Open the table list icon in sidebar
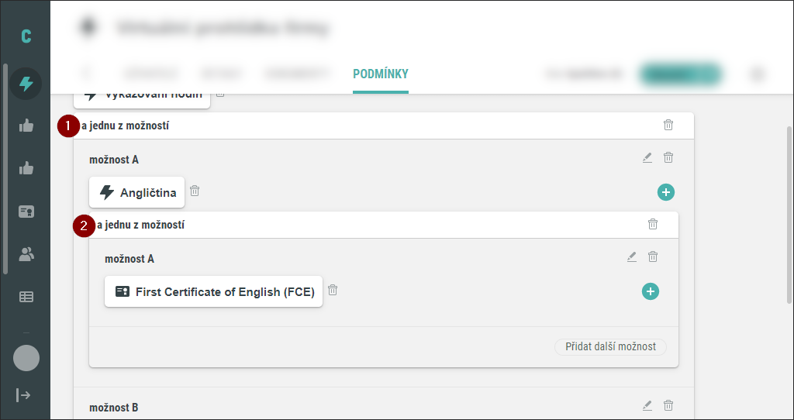The height and width of the screenshot is (420, 794). click(x=26, y=296)
